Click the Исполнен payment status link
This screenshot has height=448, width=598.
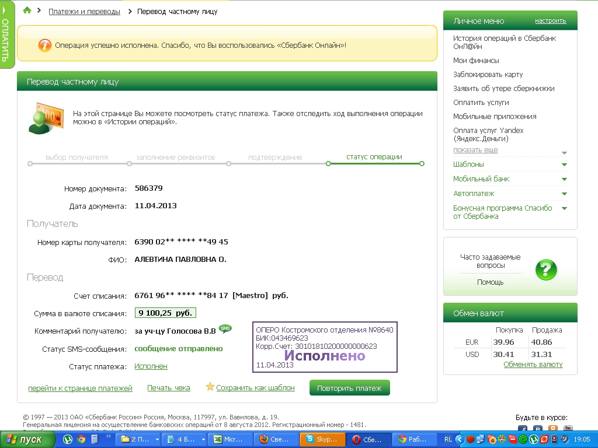pos(151,366)
